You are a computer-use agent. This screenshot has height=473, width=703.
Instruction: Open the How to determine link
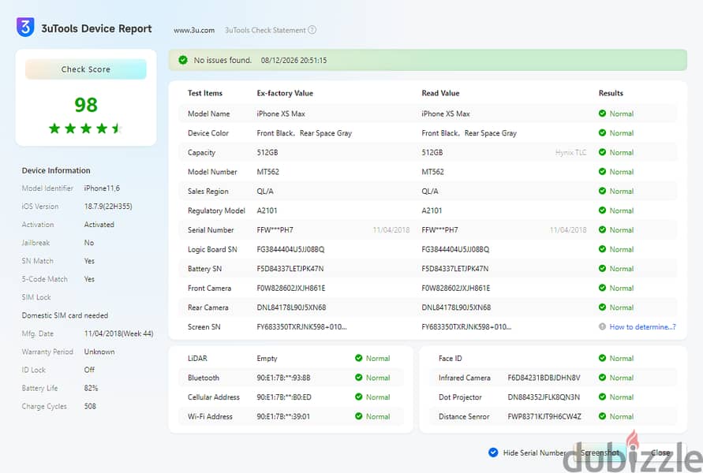642,327
